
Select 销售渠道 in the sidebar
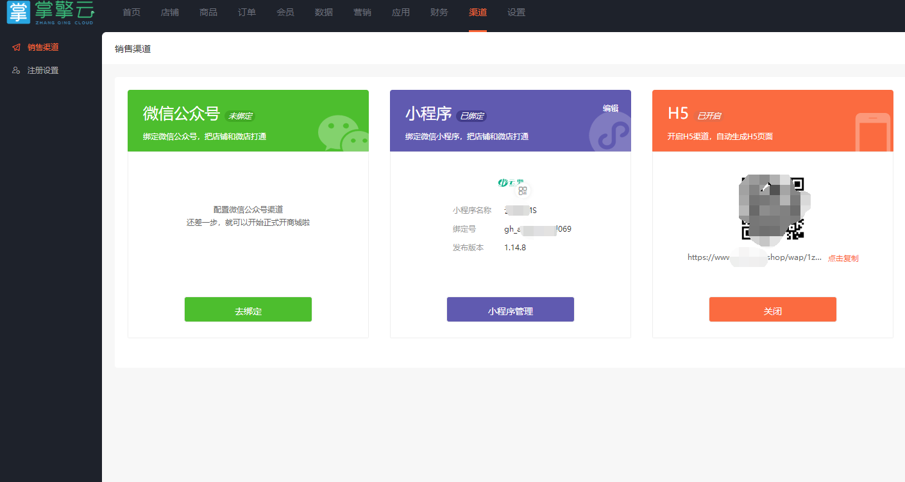point(43,47)
